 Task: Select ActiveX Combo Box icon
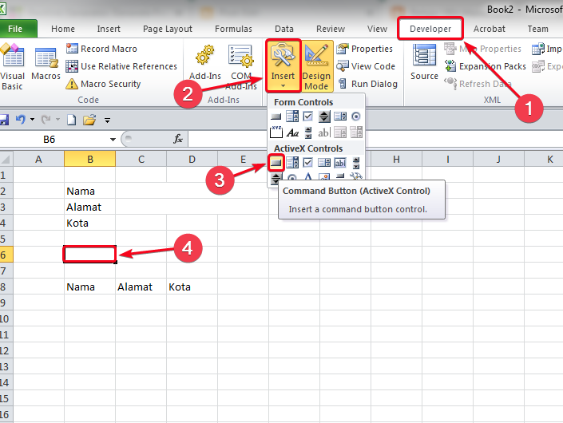click(x=292, y=163)
